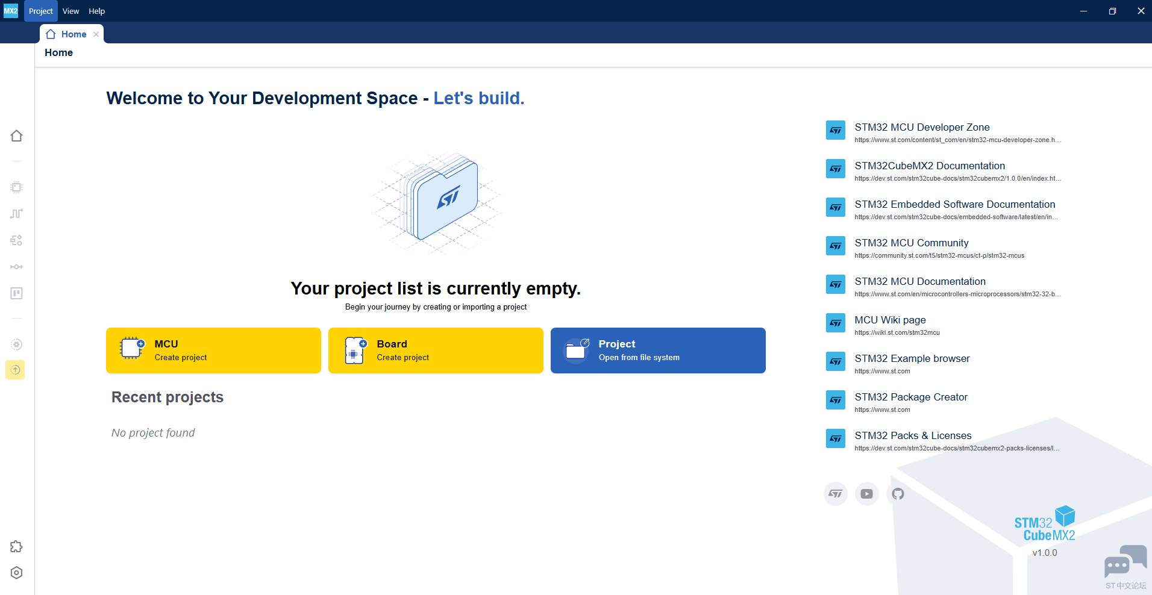Viewport: 1152px width, 595px height.
Task: Open a Project from file system
Action: tap(658, 350)
